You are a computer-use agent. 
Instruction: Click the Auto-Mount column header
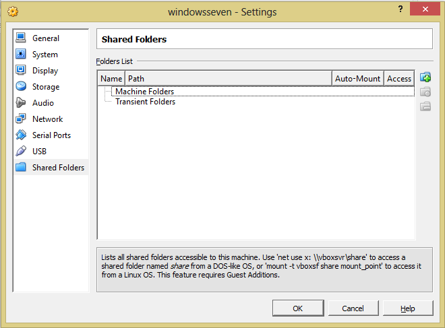point(357,79)
